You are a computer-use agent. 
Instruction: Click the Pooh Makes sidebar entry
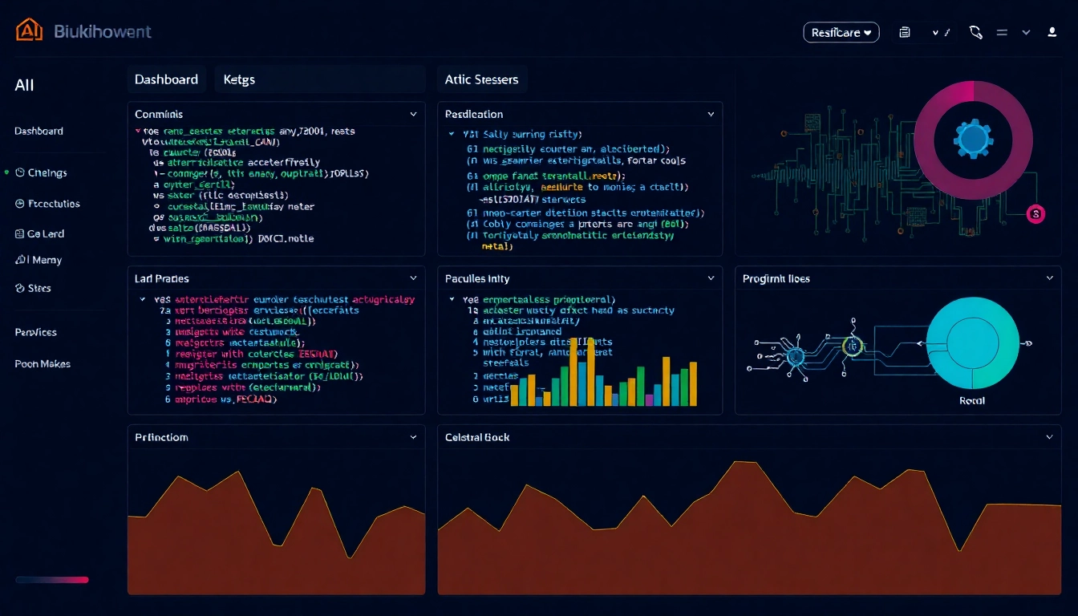click(43, 363)
